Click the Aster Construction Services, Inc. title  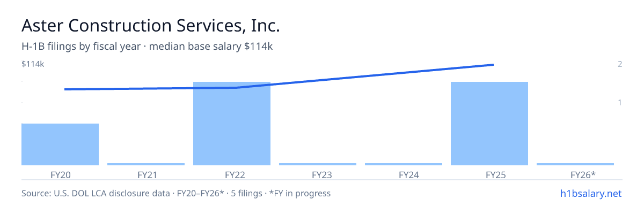[x=151, y=25]
